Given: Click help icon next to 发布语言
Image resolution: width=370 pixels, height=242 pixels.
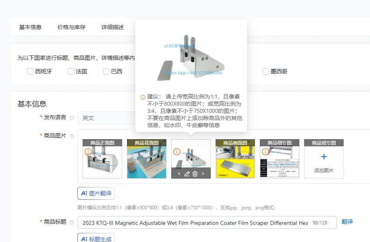Looking at the screenshot, I should [x=72, y=118].
